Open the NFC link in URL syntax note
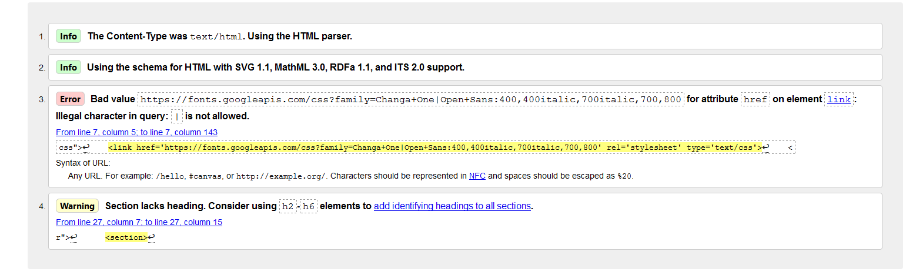The image size is (906, 275). [x=477, y=176]
